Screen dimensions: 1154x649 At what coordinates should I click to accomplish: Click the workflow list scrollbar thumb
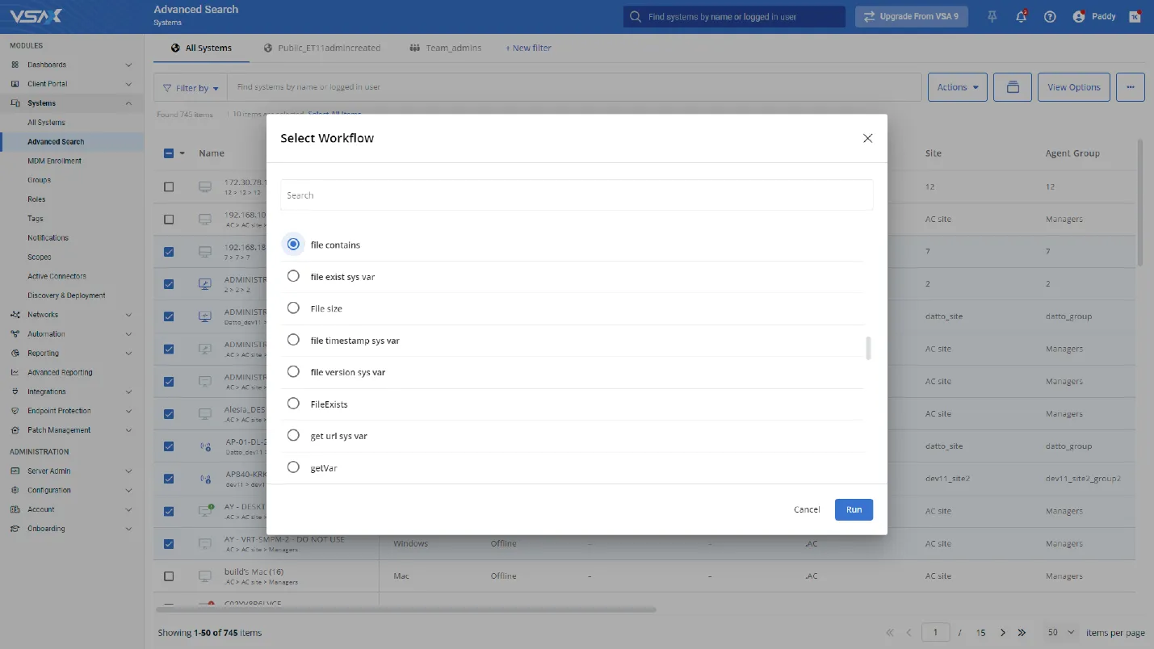coord(868,349)
